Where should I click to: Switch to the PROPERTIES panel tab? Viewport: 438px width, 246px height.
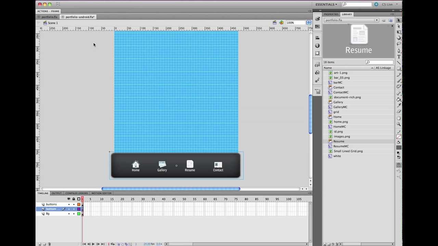pos(331,14)
